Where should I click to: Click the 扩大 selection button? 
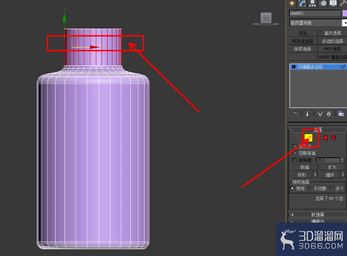click(332, 167)
